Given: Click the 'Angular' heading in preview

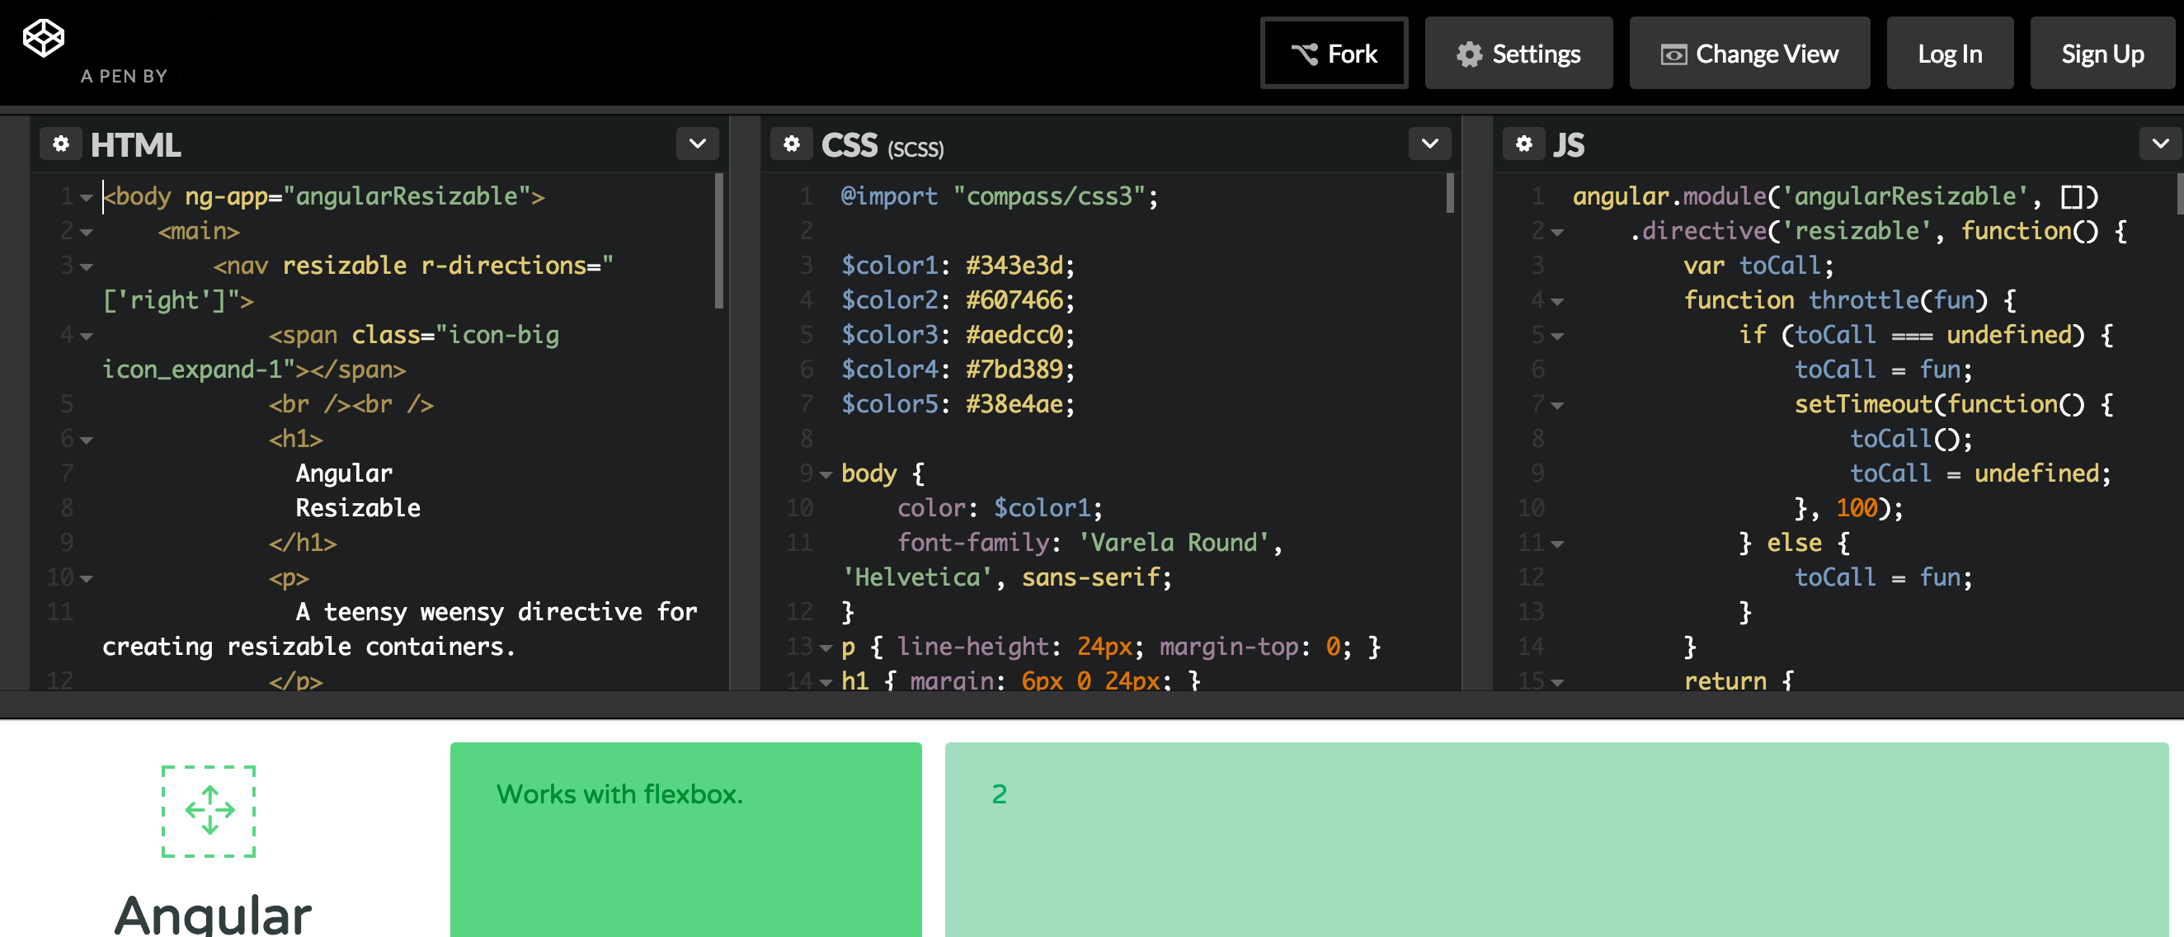Looking at the screenshot, I should 213,914.
